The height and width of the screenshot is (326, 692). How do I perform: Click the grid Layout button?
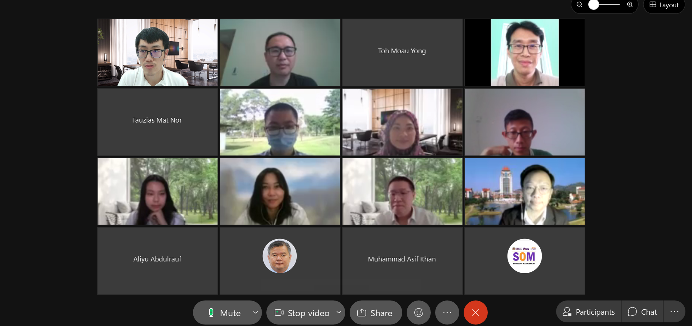coord(664,5)
